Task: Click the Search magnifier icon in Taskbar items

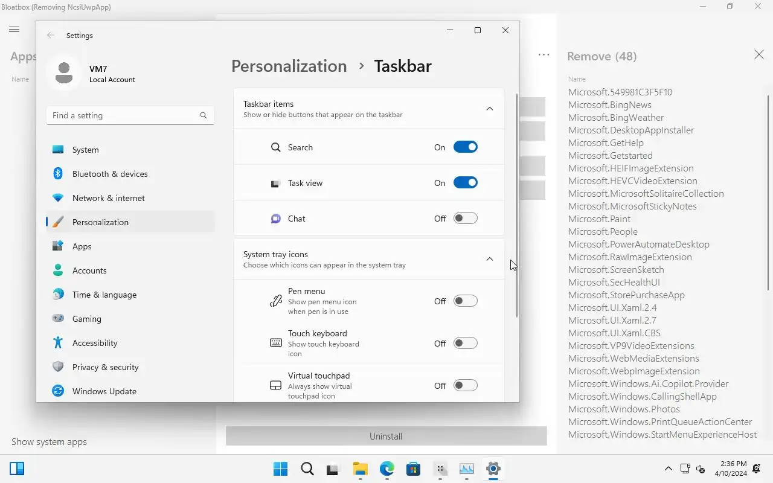Action: click(276, 147)
